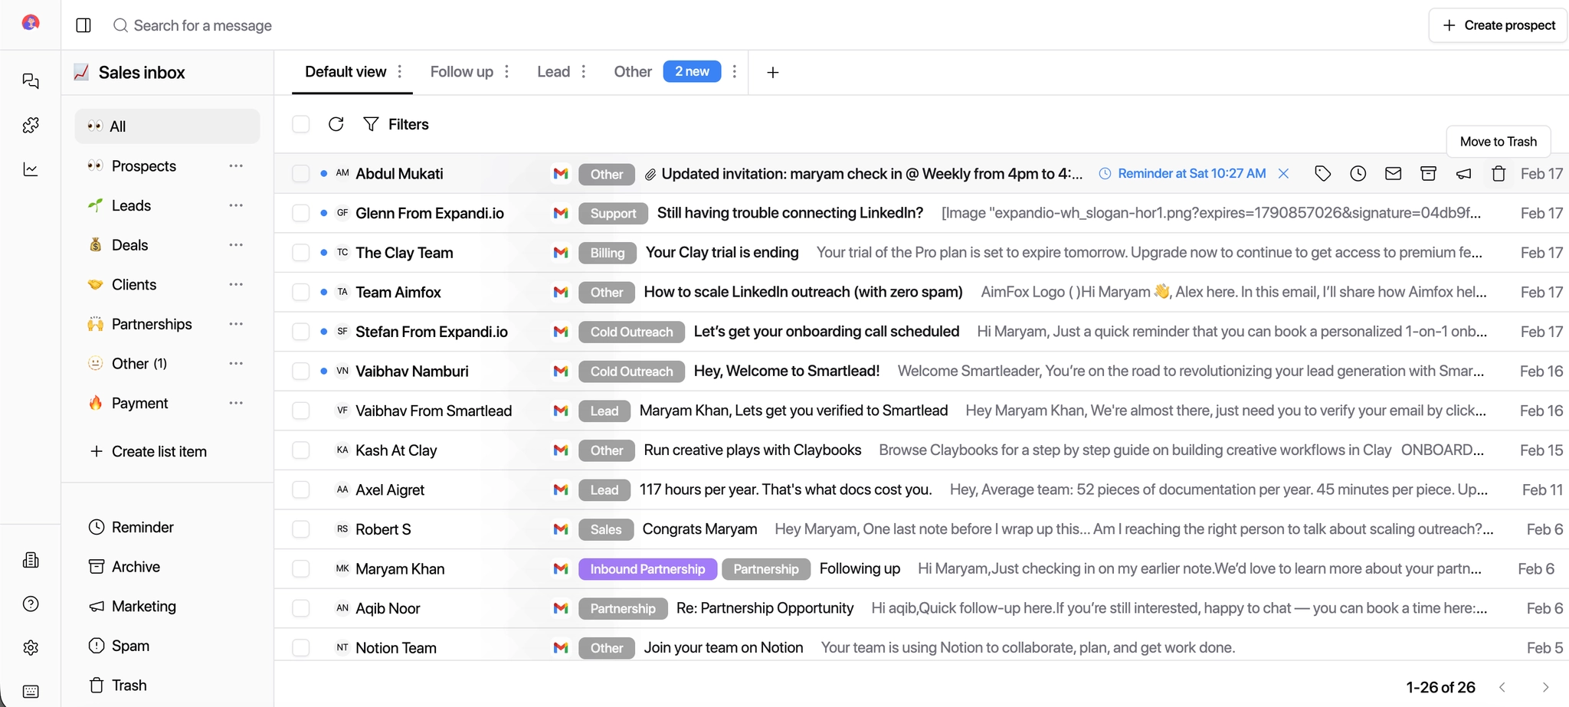This screenshot has height=707, width=1569.
Task: Open the conversations icon in the left rail
Action: click(31, 80)
